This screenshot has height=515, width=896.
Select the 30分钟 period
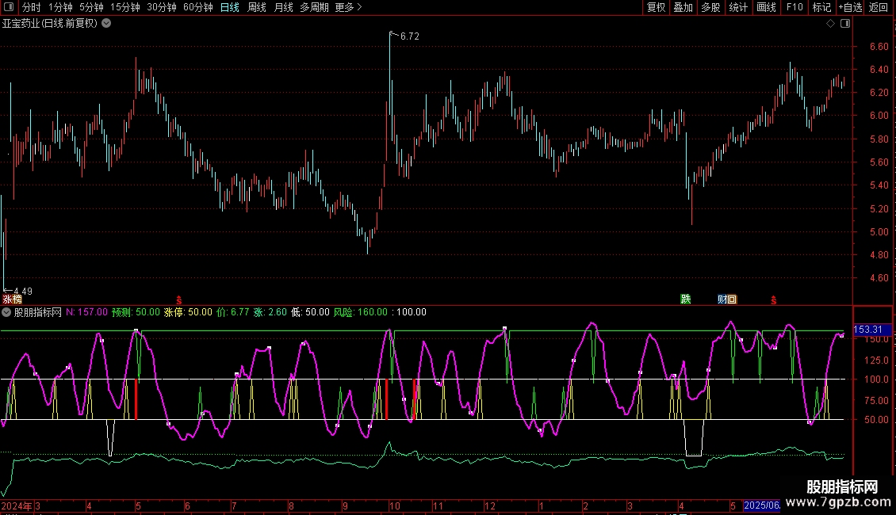(x=162, y=7)
